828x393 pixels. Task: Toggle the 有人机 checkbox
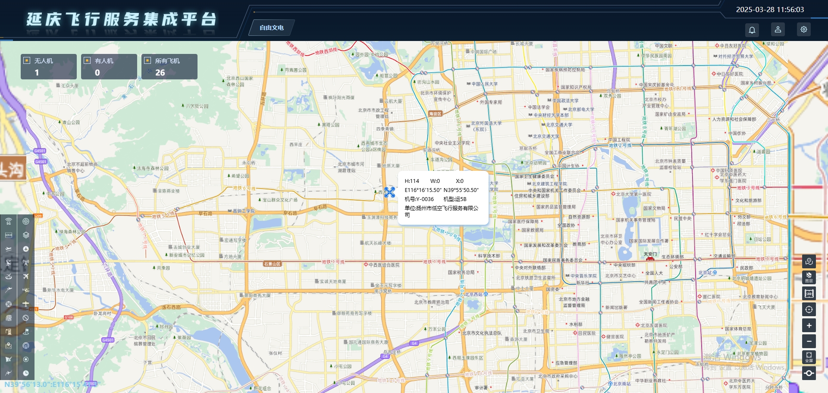coord(87,61)
